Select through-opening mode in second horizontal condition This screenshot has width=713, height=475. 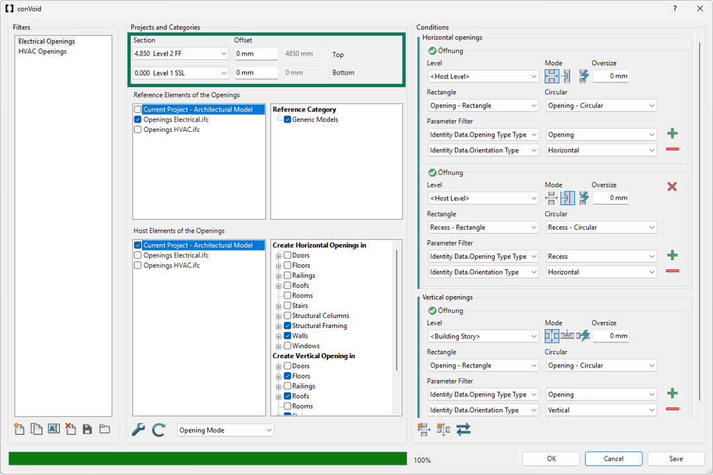point(551,198)
